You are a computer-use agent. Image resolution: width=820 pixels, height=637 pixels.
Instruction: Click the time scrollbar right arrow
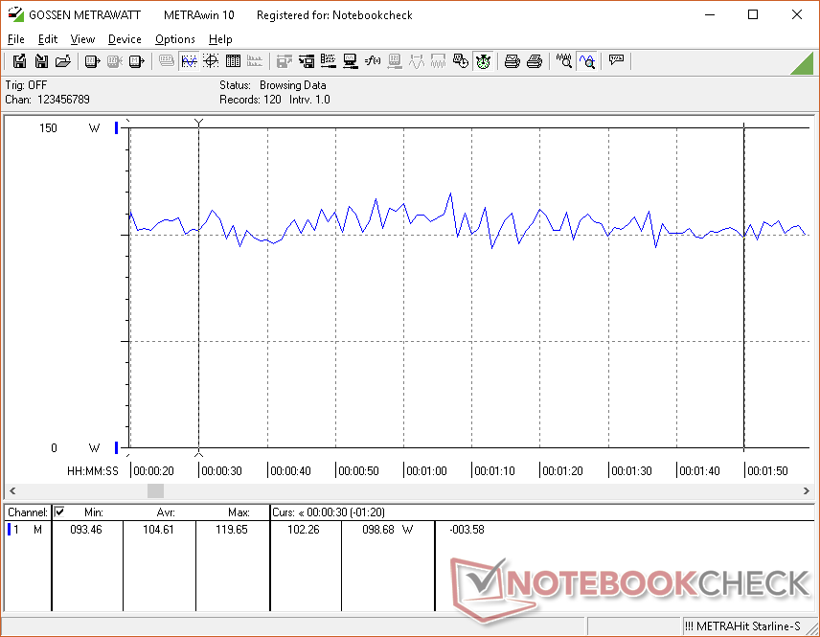point(806,490)
